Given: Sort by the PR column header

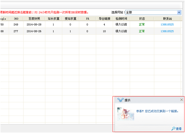Looking at the screenshot, I should [x=87, y=18].
